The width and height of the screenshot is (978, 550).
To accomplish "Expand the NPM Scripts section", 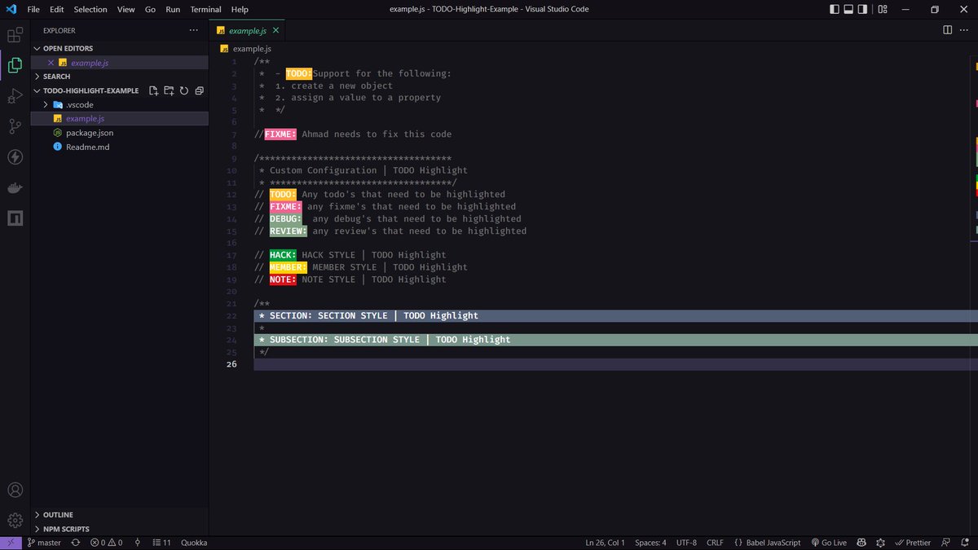I will 120,529.
